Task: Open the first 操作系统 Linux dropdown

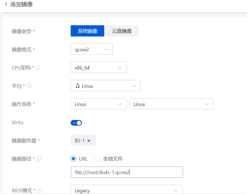Action: (x=99, y=104)
